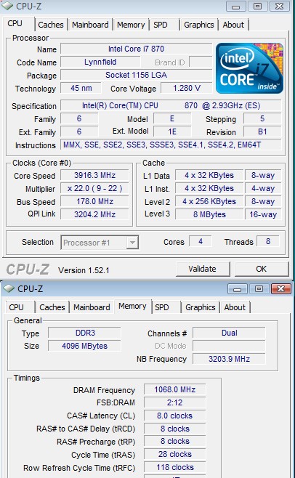This screenshot has width=295, height=478.
Task: Open Caches tab in top window
Action: [51, 25]
